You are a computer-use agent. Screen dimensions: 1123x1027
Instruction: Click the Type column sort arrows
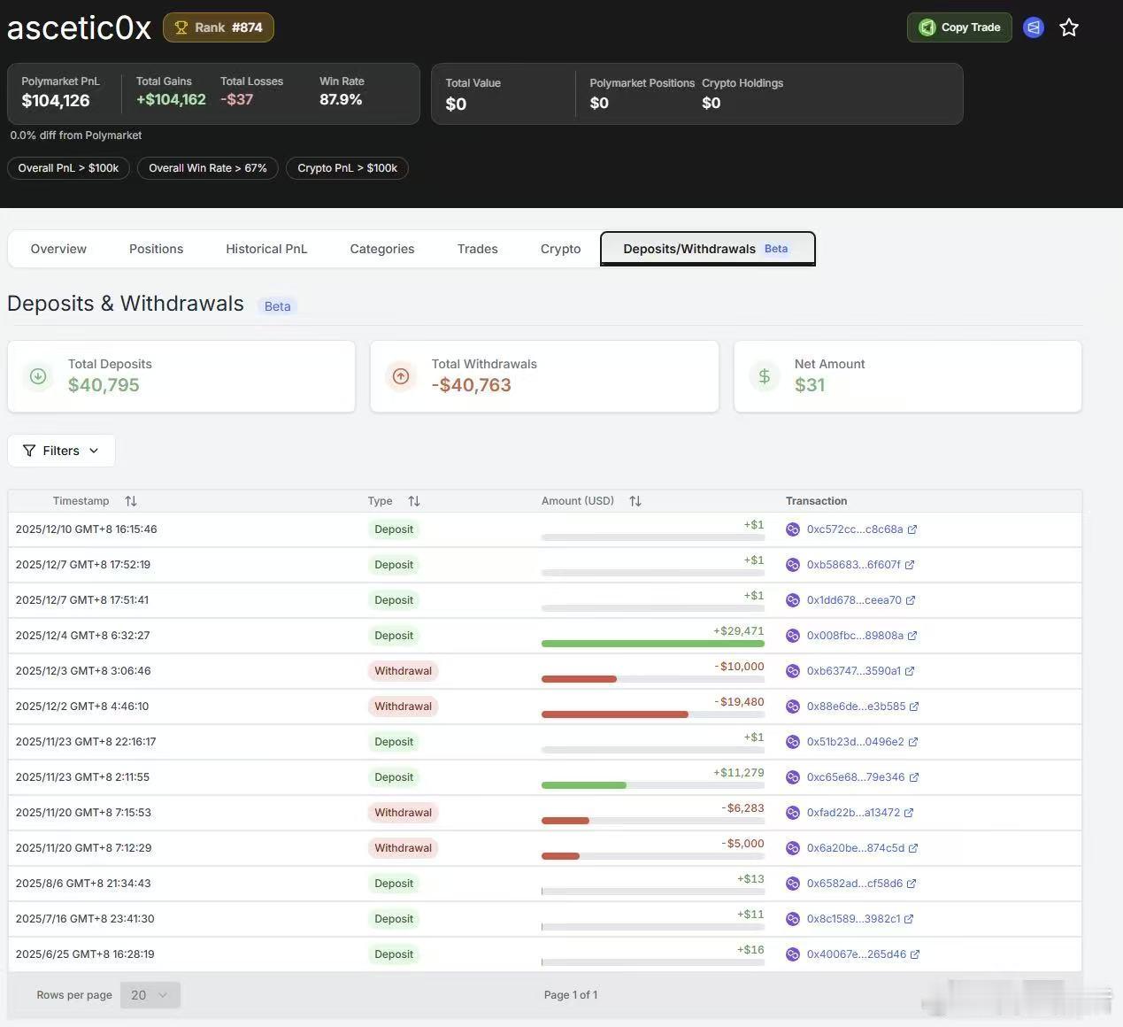(414, 501)
